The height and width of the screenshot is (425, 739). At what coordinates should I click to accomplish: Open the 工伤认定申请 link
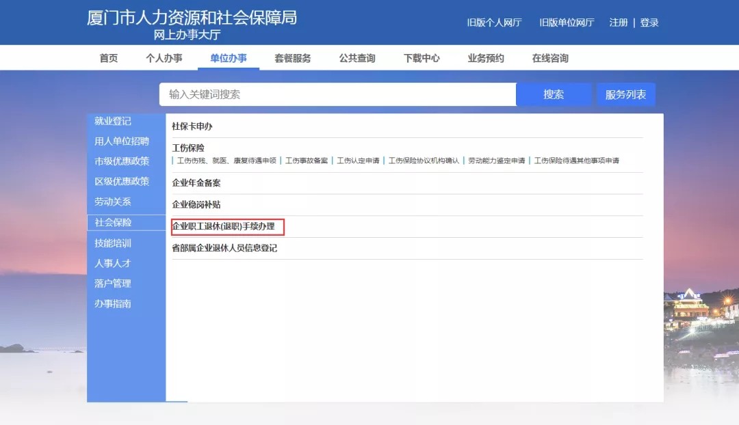coord(358,161)
